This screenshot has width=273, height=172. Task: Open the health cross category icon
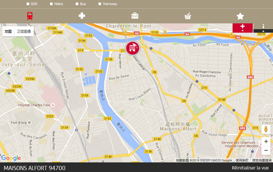pyautogui.click(x=82, y=16)
